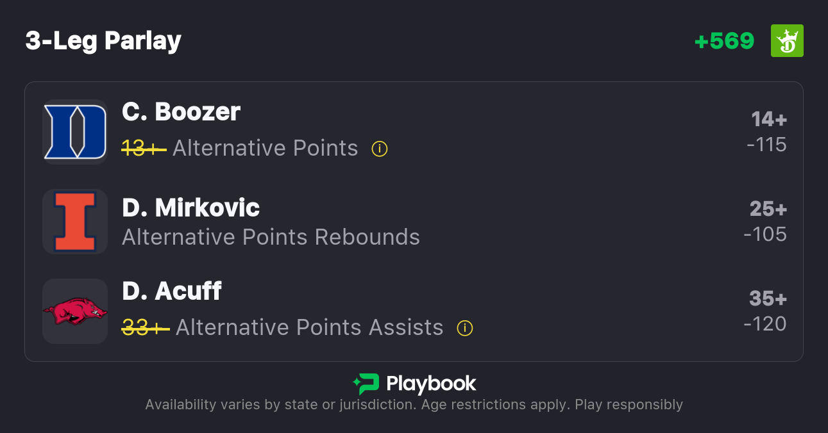The width and height of the screenshot is (828, 433).
Task: Click the Alternative Points Rebounds label
Action: [x=271, y=238]
